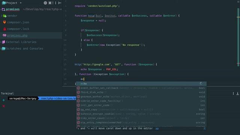Click the 'No response' string

pyautogui.click(x=131, y=45)
